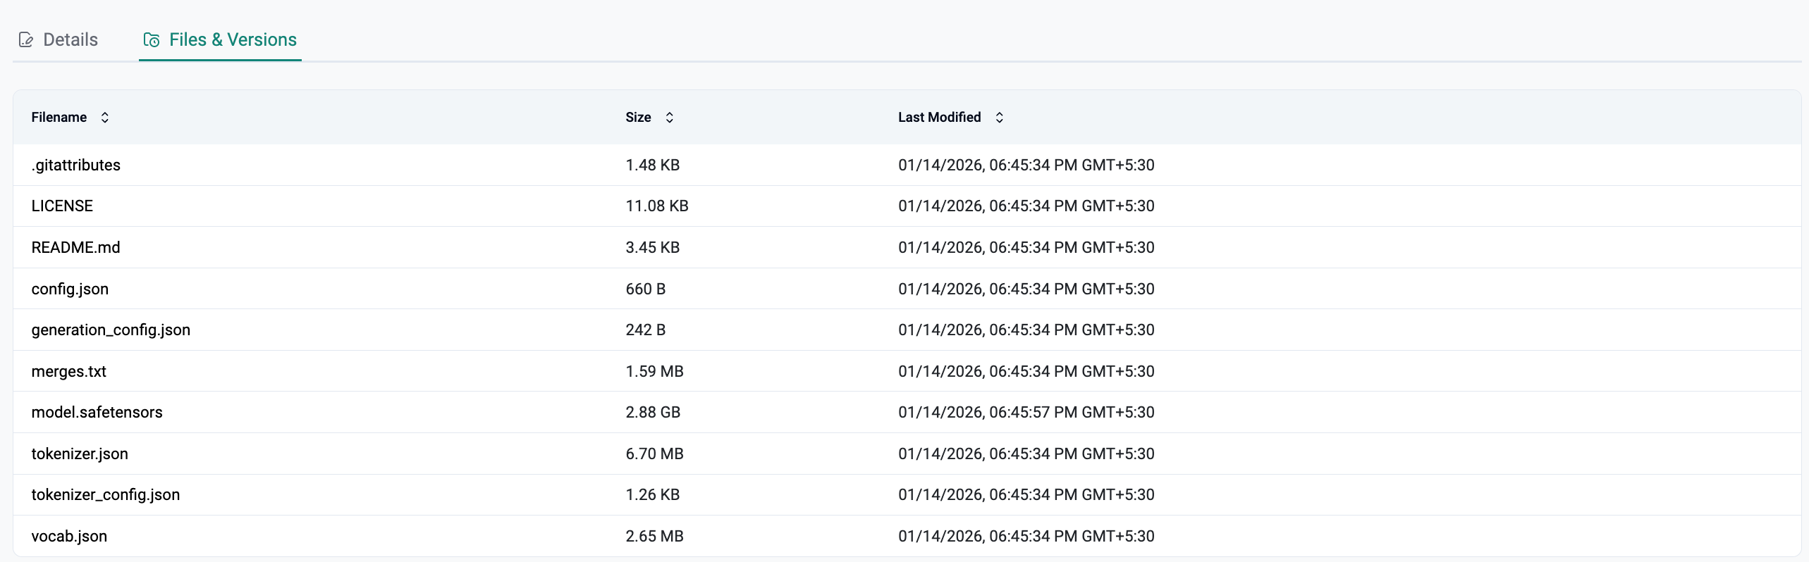1809x562 pixels.
Task: Open the merges.txt file
Action: point(69,372)
